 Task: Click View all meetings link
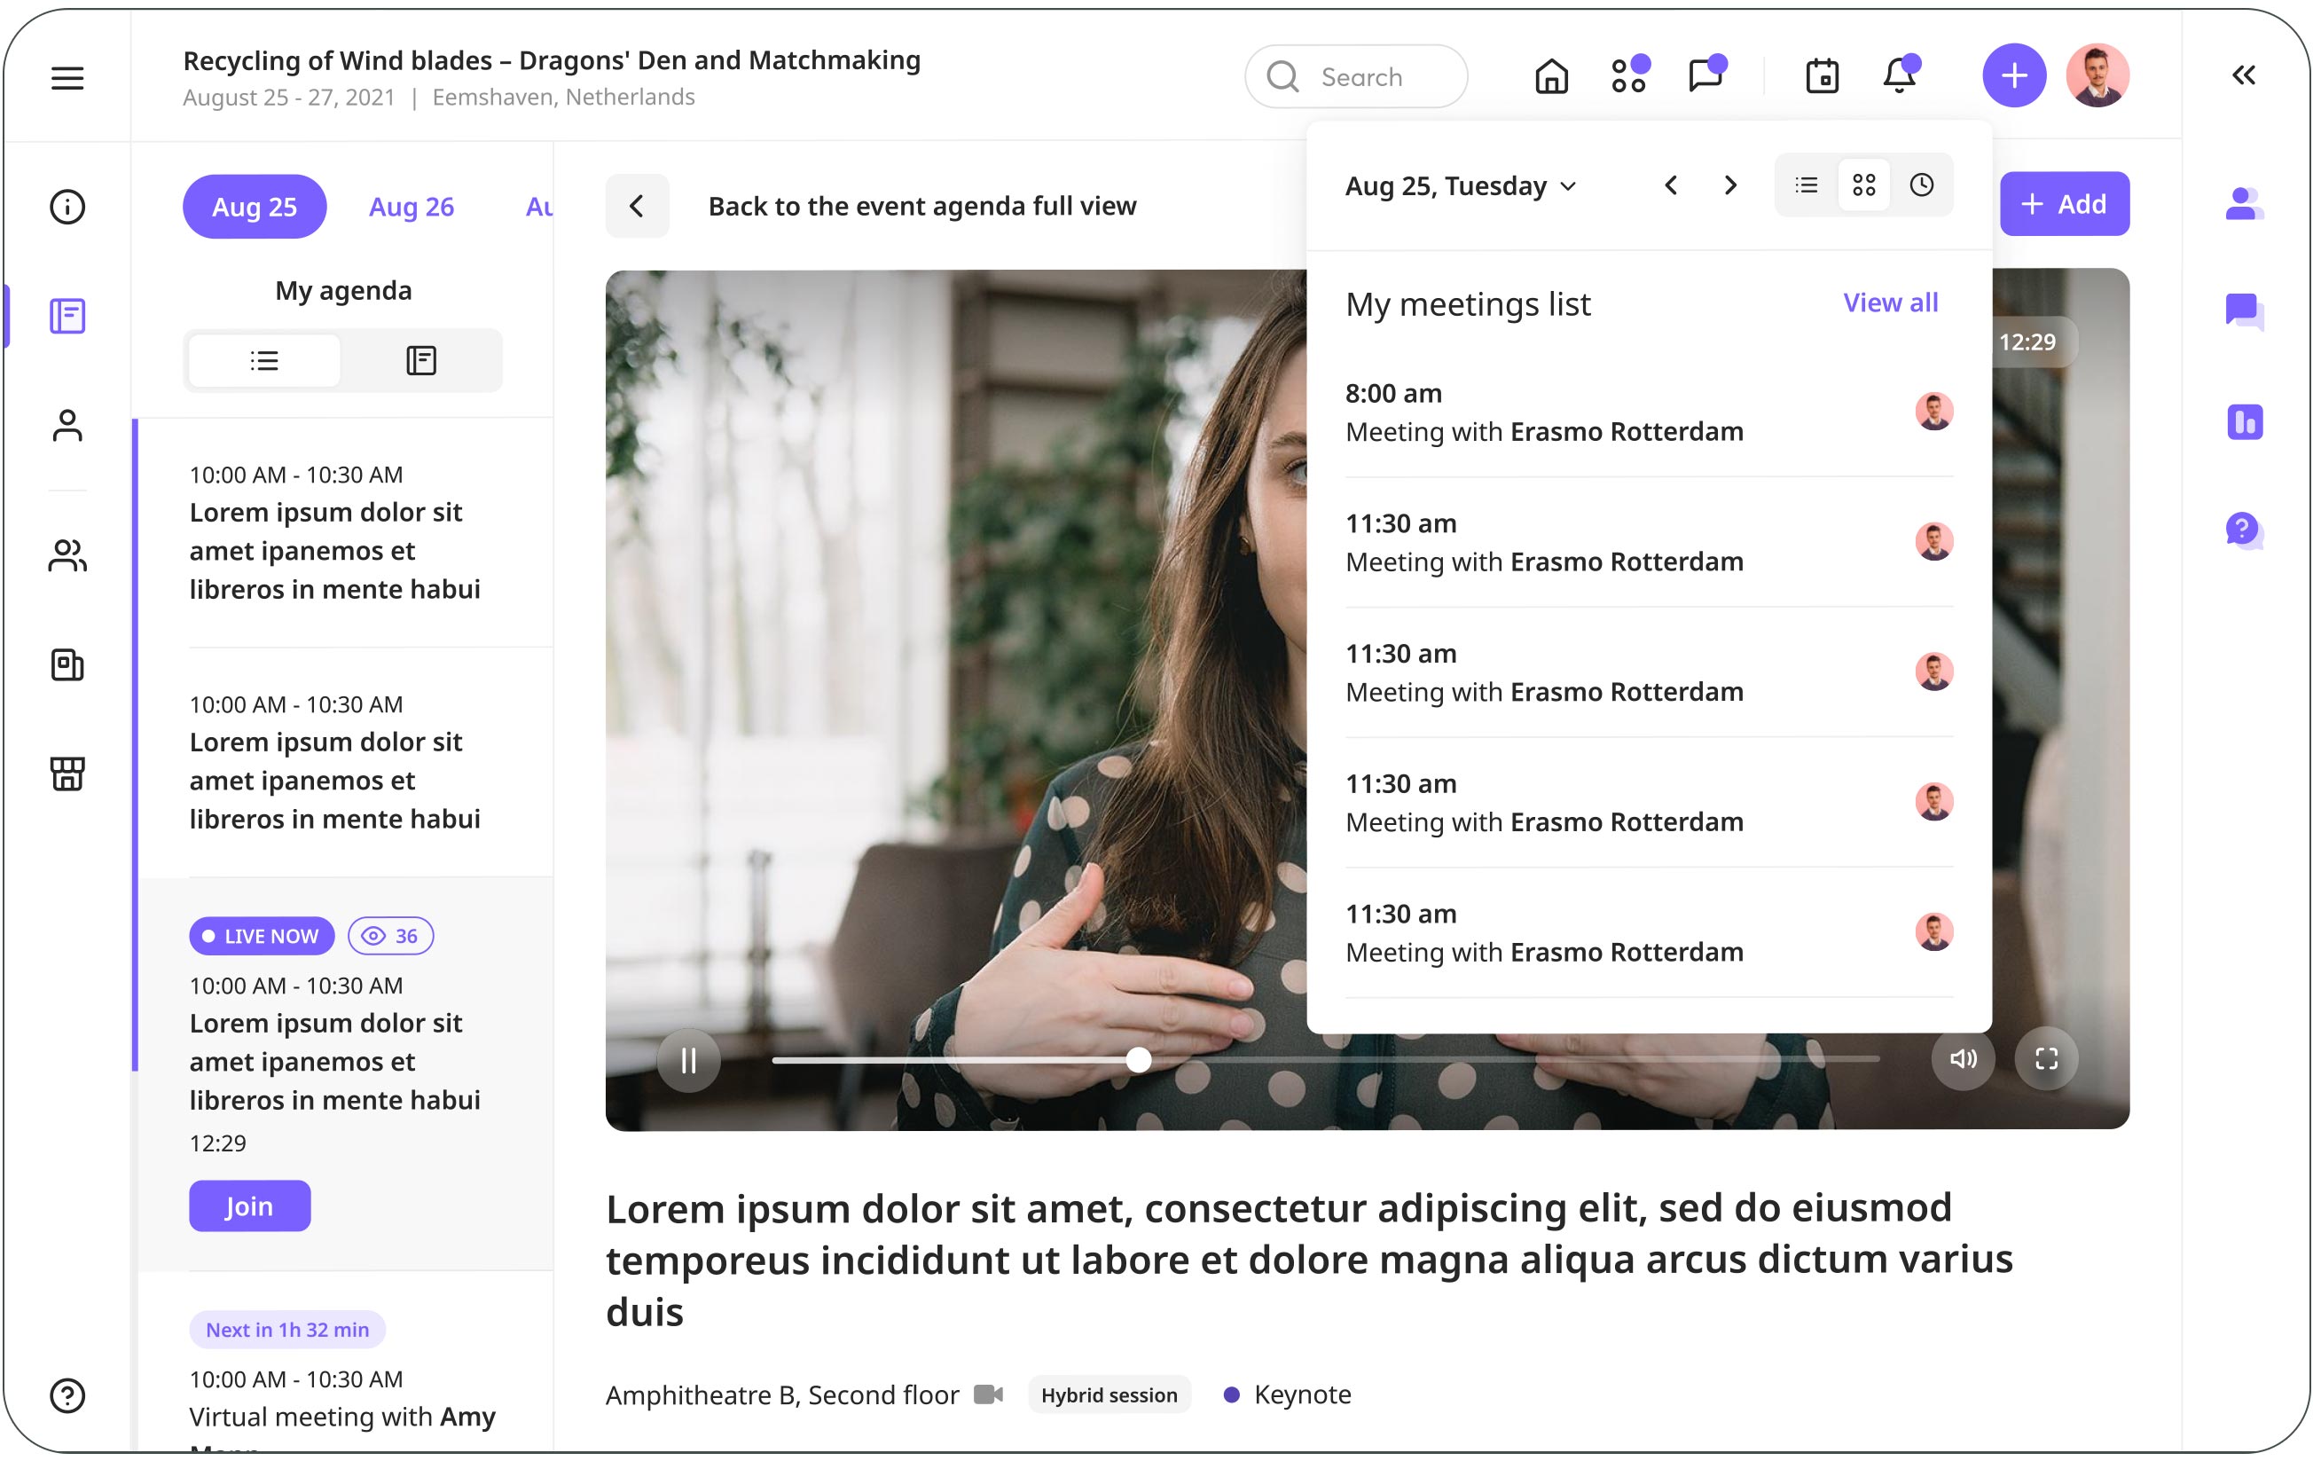pyautogui.click(x=1889, y=302)
